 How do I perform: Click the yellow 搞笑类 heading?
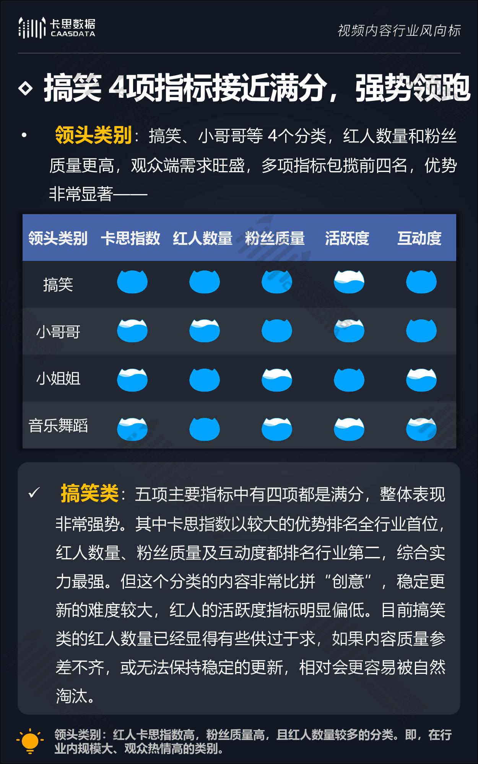click(x=89, y=494)
